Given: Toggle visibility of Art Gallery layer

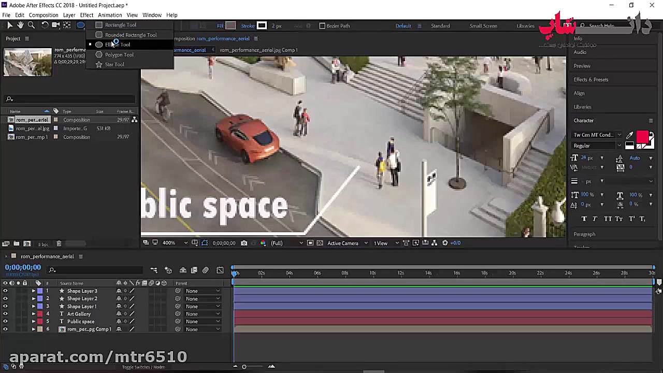Looking at the screenshot, I should click(x=5, y=314).
